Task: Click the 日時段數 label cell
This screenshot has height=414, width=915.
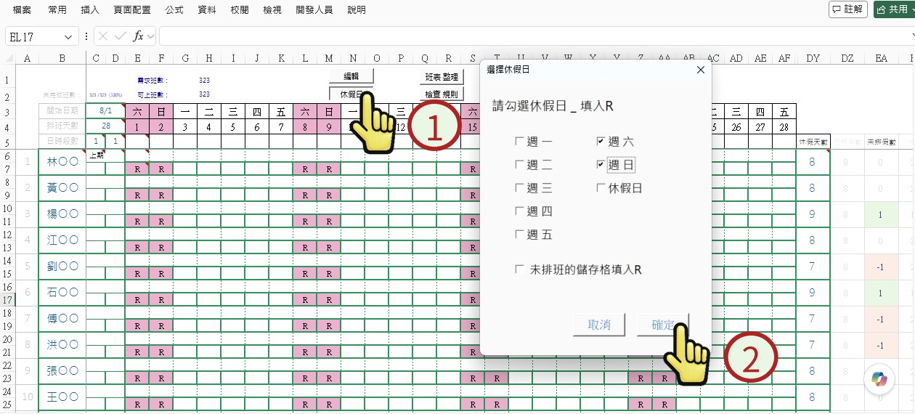Action: point(62,140)
